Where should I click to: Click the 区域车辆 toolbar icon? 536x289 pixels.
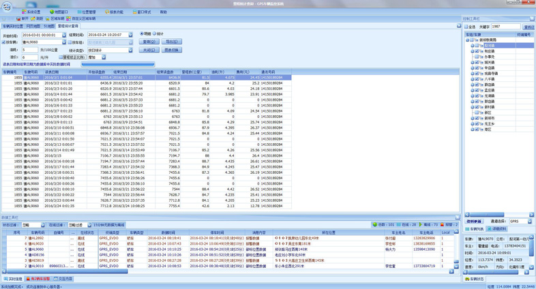tap(49, 19)
